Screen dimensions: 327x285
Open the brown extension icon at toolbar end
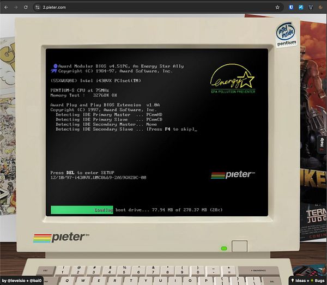pyautogui.click(x=320, y=7)
